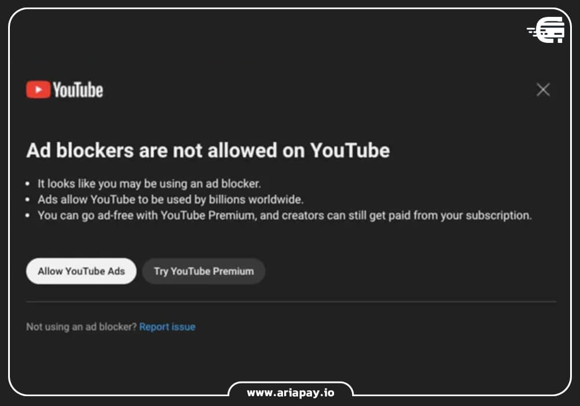The width and height of the screenshot is (580, 406).
Task: Click 'Ads allow YouTube to be used' bullet
Action: [x=171, y=200]
